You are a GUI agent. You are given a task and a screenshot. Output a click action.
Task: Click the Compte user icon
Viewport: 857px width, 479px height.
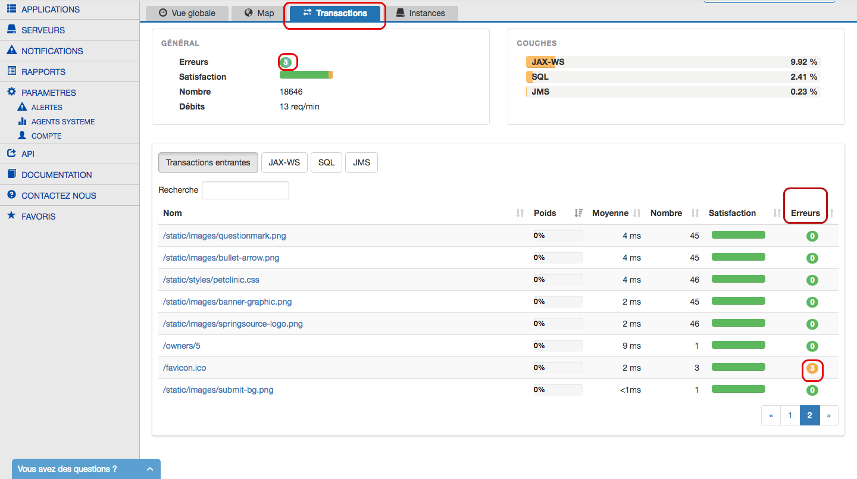click(x=23, y=136)
